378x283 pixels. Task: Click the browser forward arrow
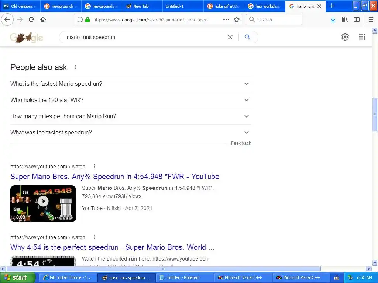(x=20, y=20)
